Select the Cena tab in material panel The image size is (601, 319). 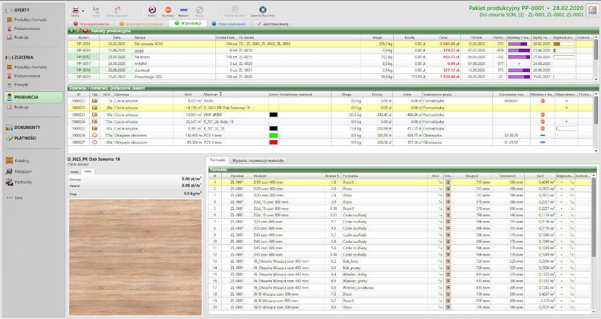pyautogui.click(x=88, y=172)
